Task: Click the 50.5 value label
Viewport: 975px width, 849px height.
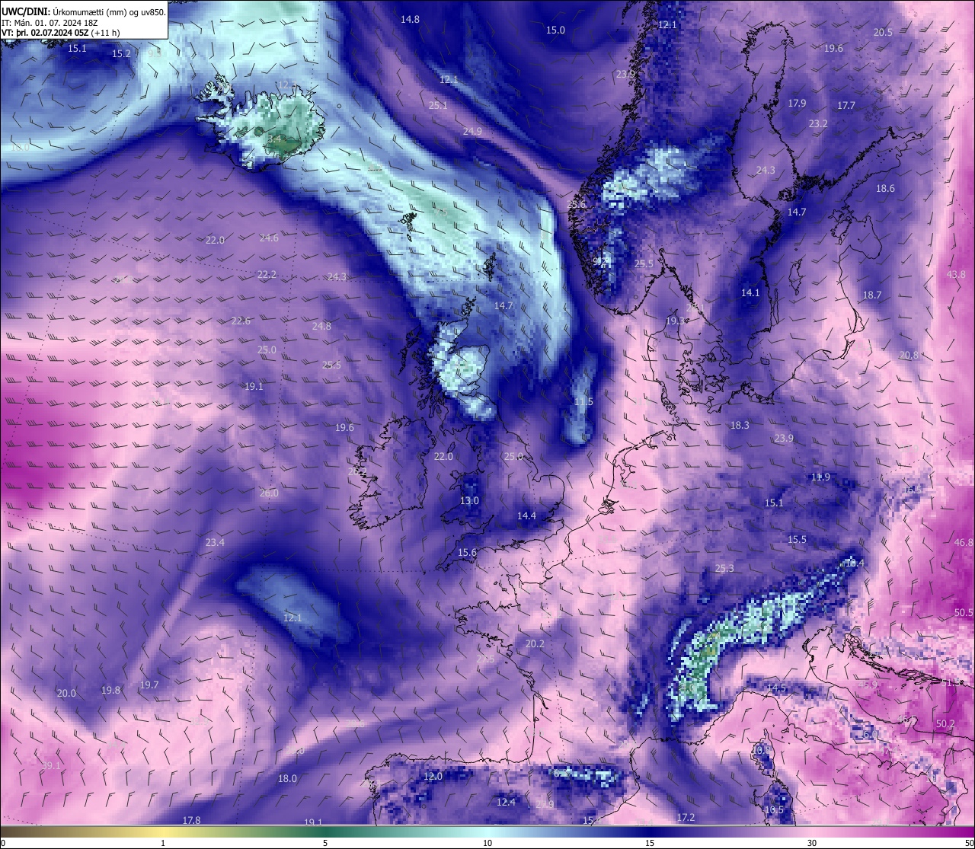Action: (x=964, y=613)
